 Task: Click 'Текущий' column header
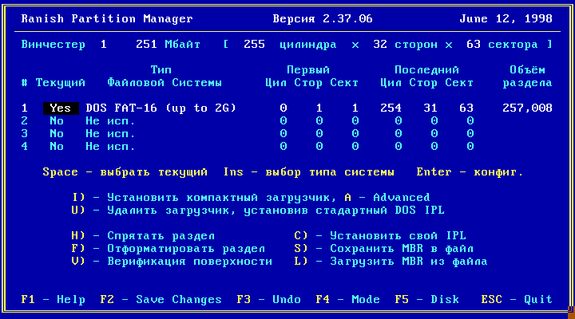61,83
